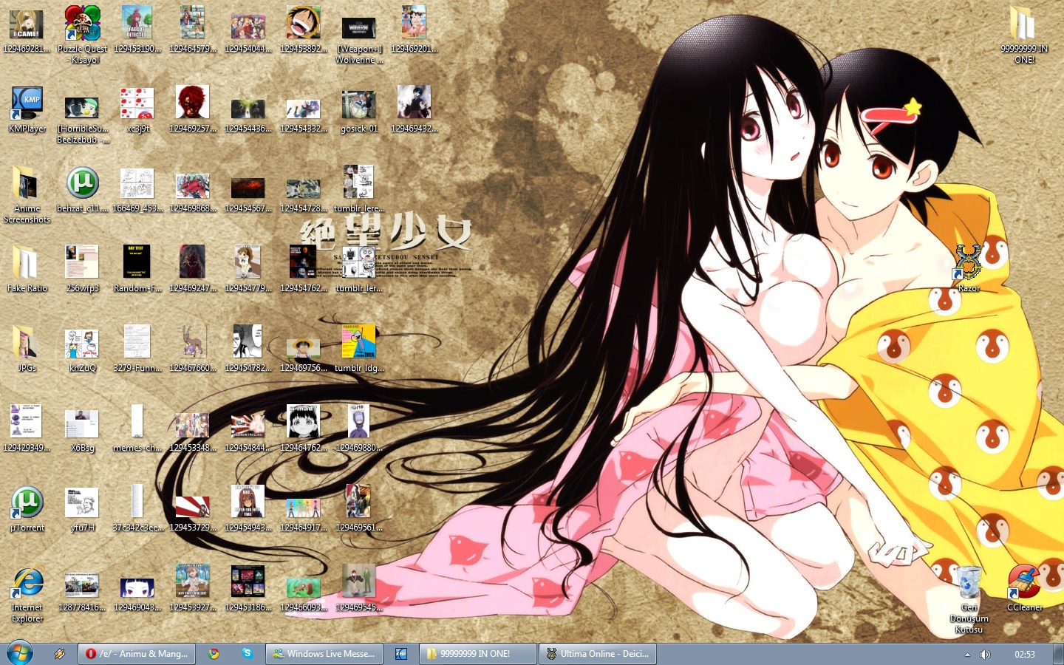Select the Random-F... image file
This screenshot has width=1064, height=665.
coord(137,262)
